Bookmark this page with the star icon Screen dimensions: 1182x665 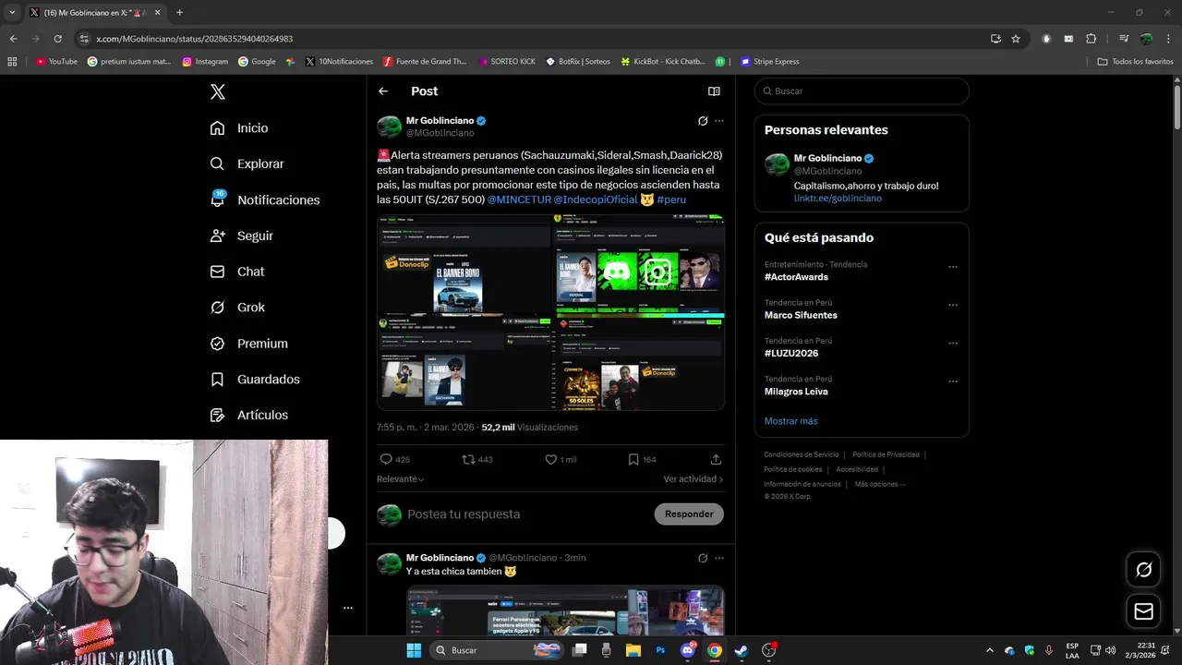(1016, 39)
